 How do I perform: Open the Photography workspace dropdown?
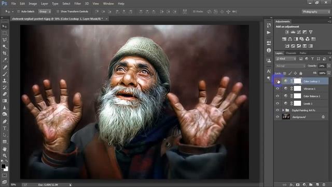[316, 11]
